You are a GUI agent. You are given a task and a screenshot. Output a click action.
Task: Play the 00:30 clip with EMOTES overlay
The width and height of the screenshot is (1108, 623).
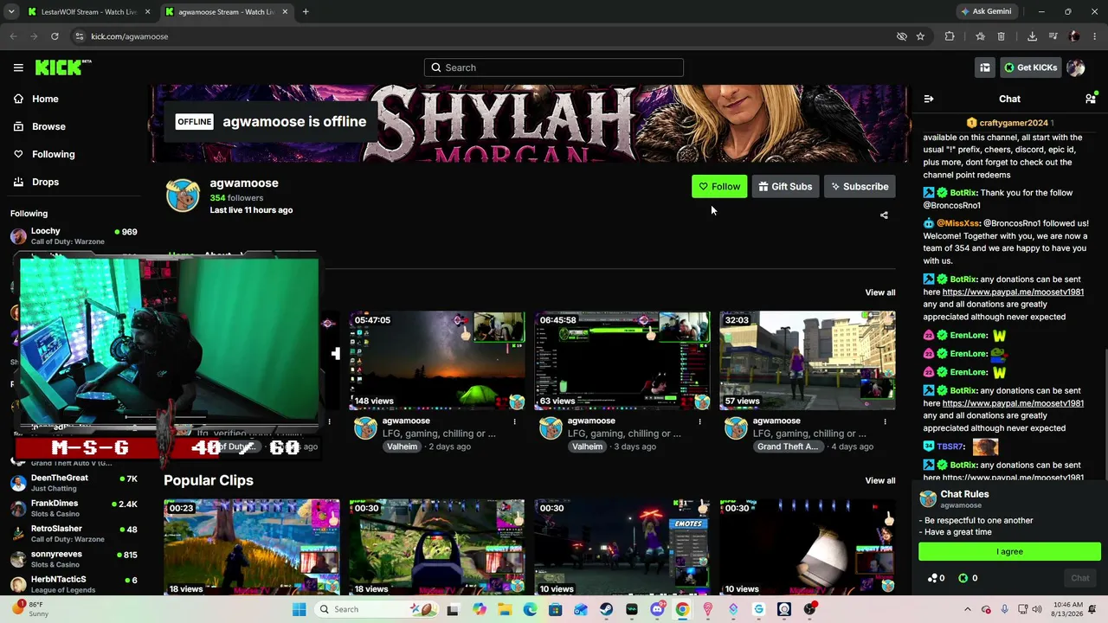[x=622, y=547]
